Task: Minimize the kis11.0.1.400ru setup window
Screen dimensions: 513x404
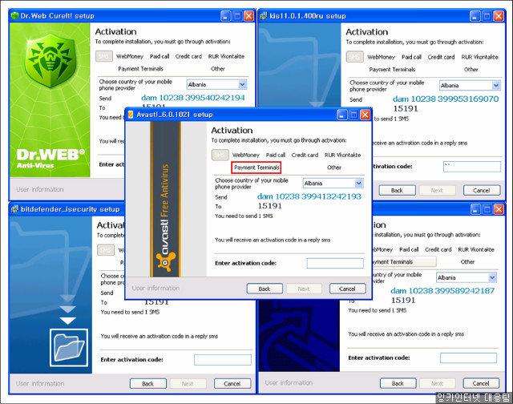Action: click(x=475, y=16)
